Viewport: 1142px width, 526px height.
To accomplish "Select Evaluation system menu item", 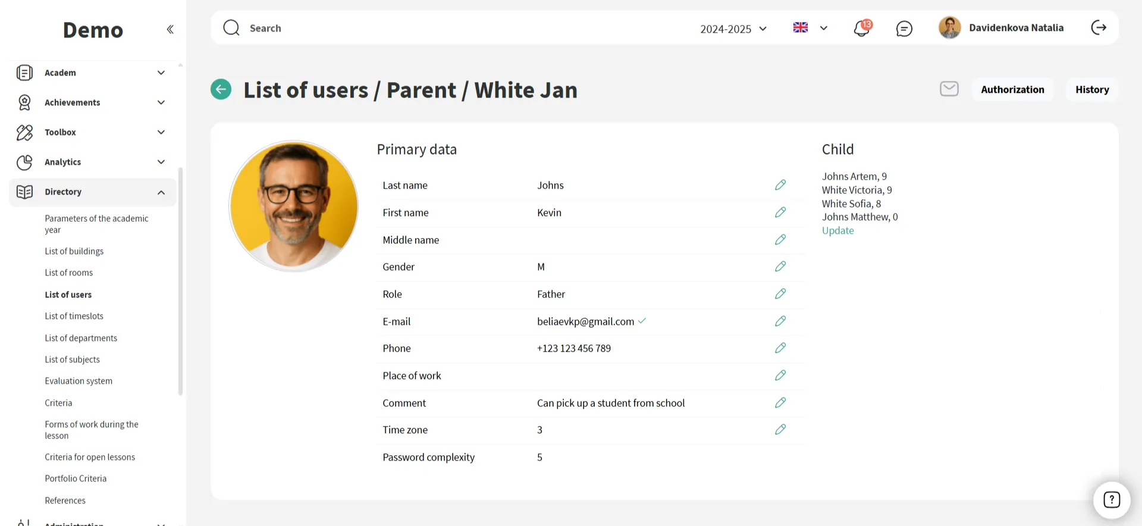I will pos(79,381).
